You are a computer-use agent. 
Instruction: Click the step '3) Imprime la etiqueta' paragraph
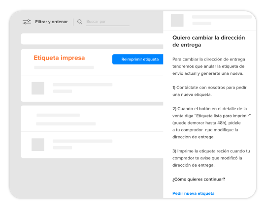[211, 158]
